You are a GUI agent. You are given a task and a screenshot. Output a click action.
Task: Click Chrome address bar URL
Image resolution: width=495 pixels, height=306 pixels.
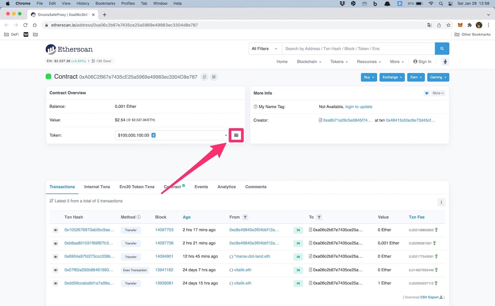pos(124,25)
